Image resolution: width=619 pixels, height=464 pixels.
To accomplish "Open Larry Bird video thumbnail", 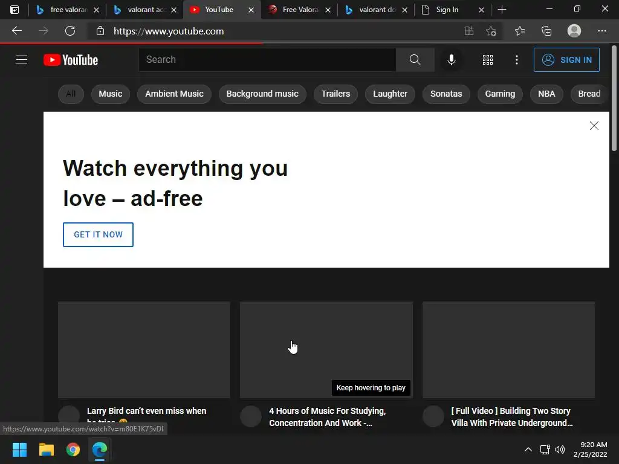I will point(144,350).
